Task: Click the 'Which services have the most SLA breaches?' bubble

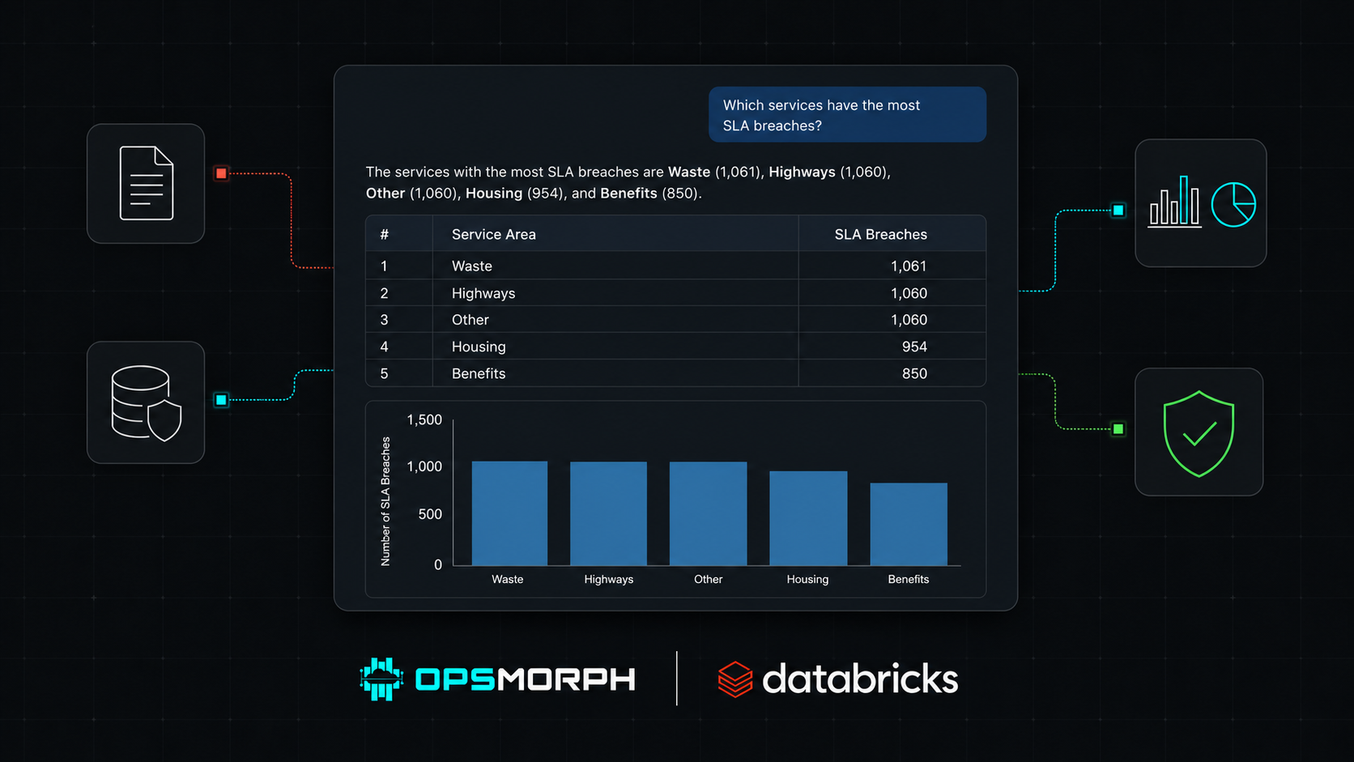Action: [847, 115]
